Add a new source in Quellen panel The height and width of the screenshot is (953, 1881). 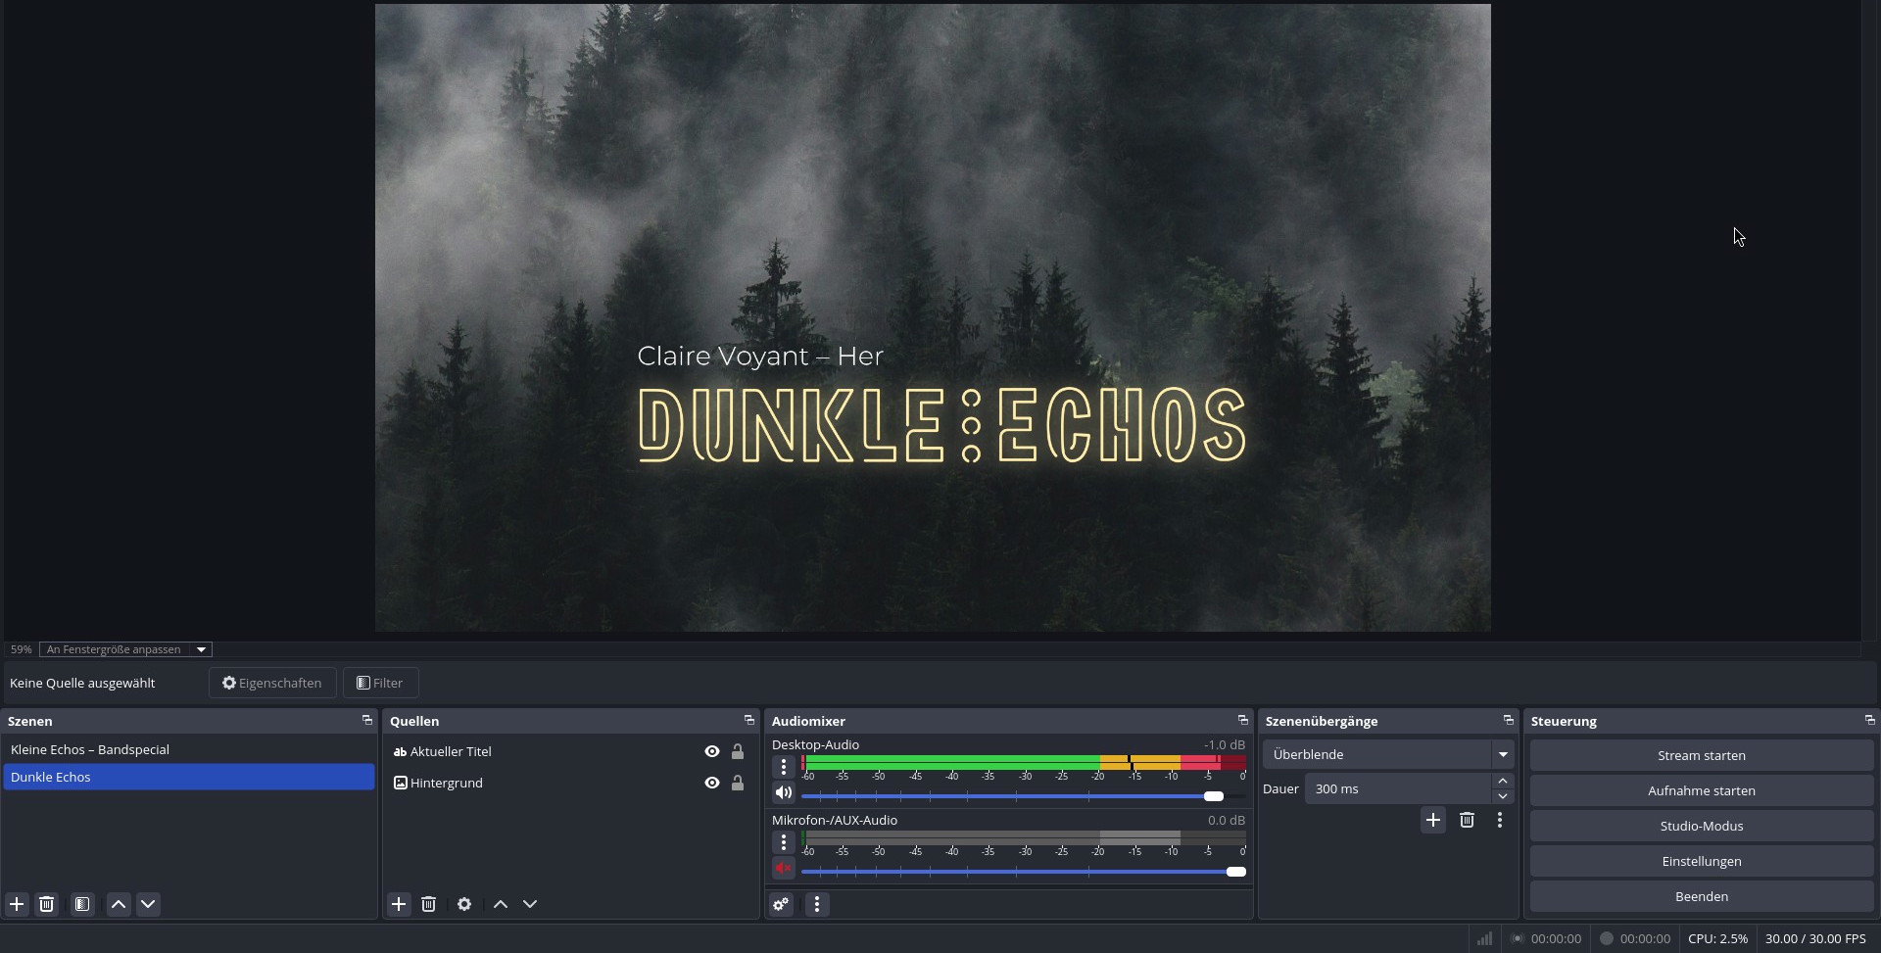pos(399,904)
